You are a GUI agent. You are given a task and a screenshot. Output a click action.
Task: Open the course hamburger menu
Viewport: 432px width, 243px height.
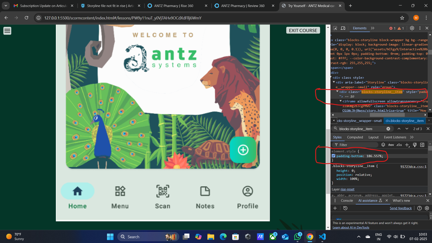[x=7, y=31]
